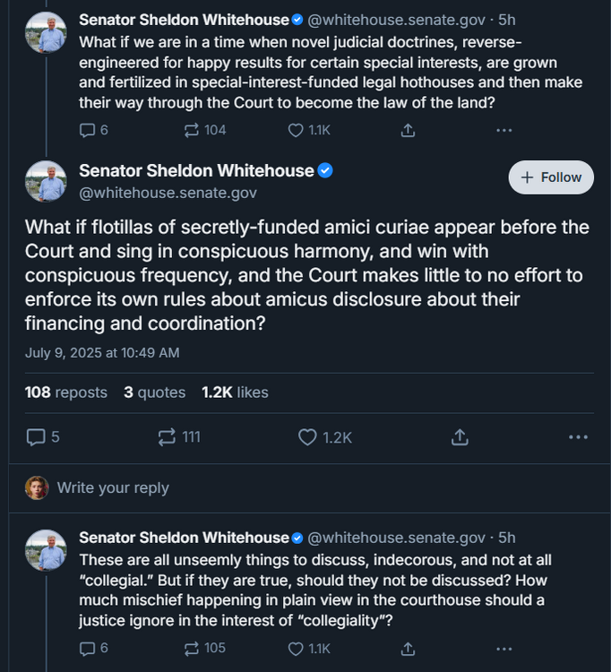The height and width of the screenshot is (672, 611).
Task: Open more options on the bottom post
Action: point(504,648)
